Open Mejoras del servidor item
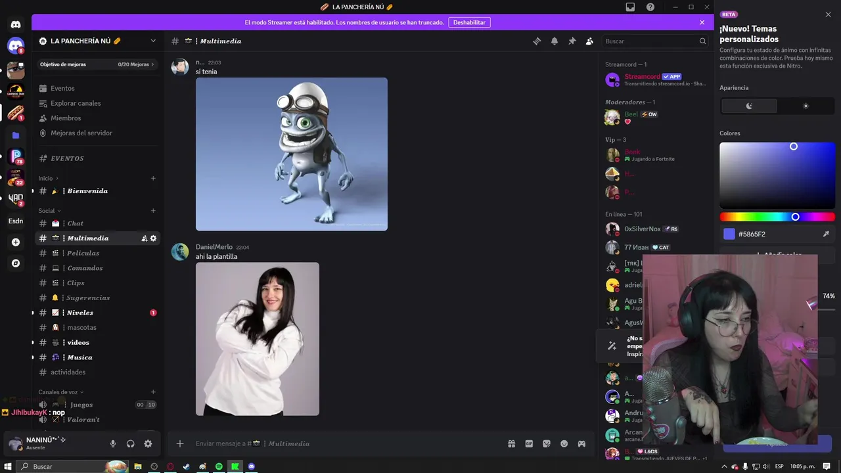The height and width of the screenshot is (473, 841). 97,133
